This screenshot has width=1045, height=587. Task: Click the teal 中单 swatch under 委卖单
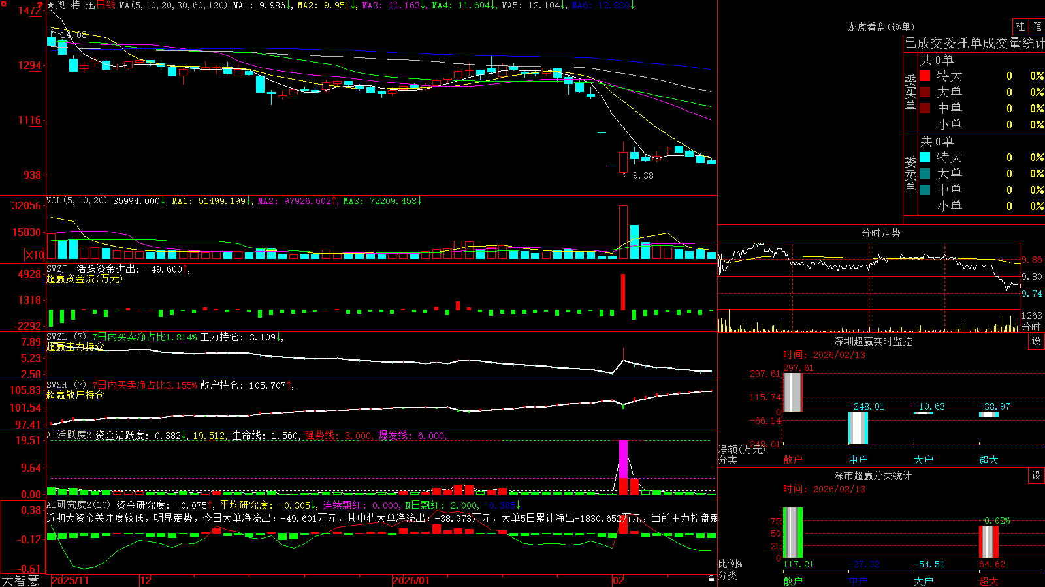pyautogui.click(x=925, y=190)
